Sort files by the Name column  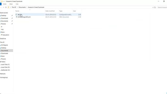tap(17, 11)
